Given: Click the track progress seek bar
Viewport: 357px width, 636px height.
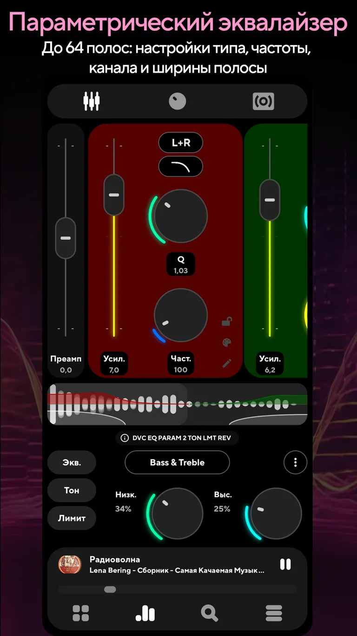Looking at the screenshot, I should pyautogui.click(x=177, y=589).
